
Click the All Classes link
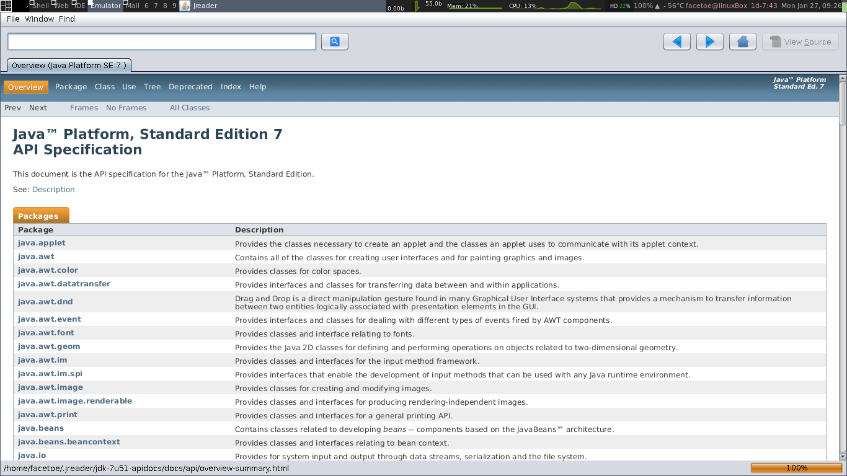190,108
